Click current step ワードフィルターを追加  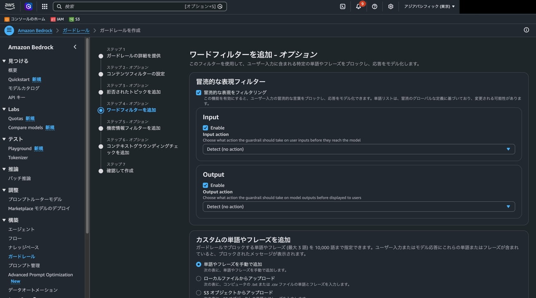(131, 110)
